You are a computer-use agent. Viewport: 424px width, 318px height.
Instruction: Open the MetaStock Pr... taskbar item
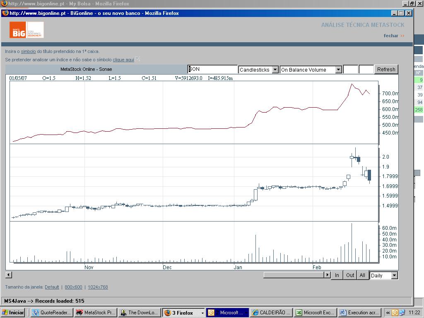pyautogui.click(x=96, y=313)
